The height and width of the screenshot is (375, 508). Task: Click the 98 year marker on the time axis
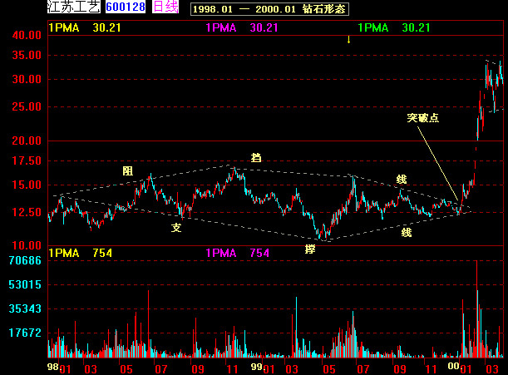pos(52,366)
